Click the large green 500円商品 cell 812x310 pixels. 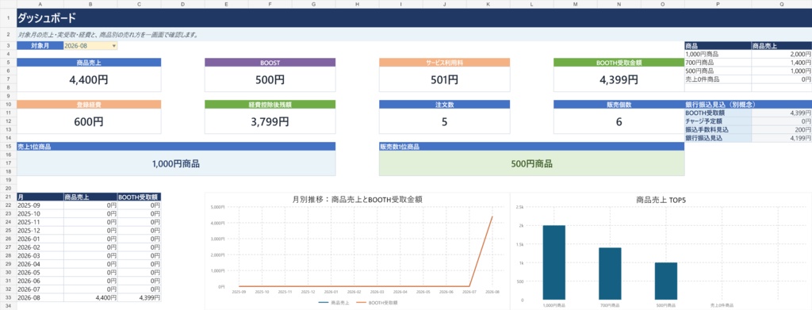coord(532,163)
